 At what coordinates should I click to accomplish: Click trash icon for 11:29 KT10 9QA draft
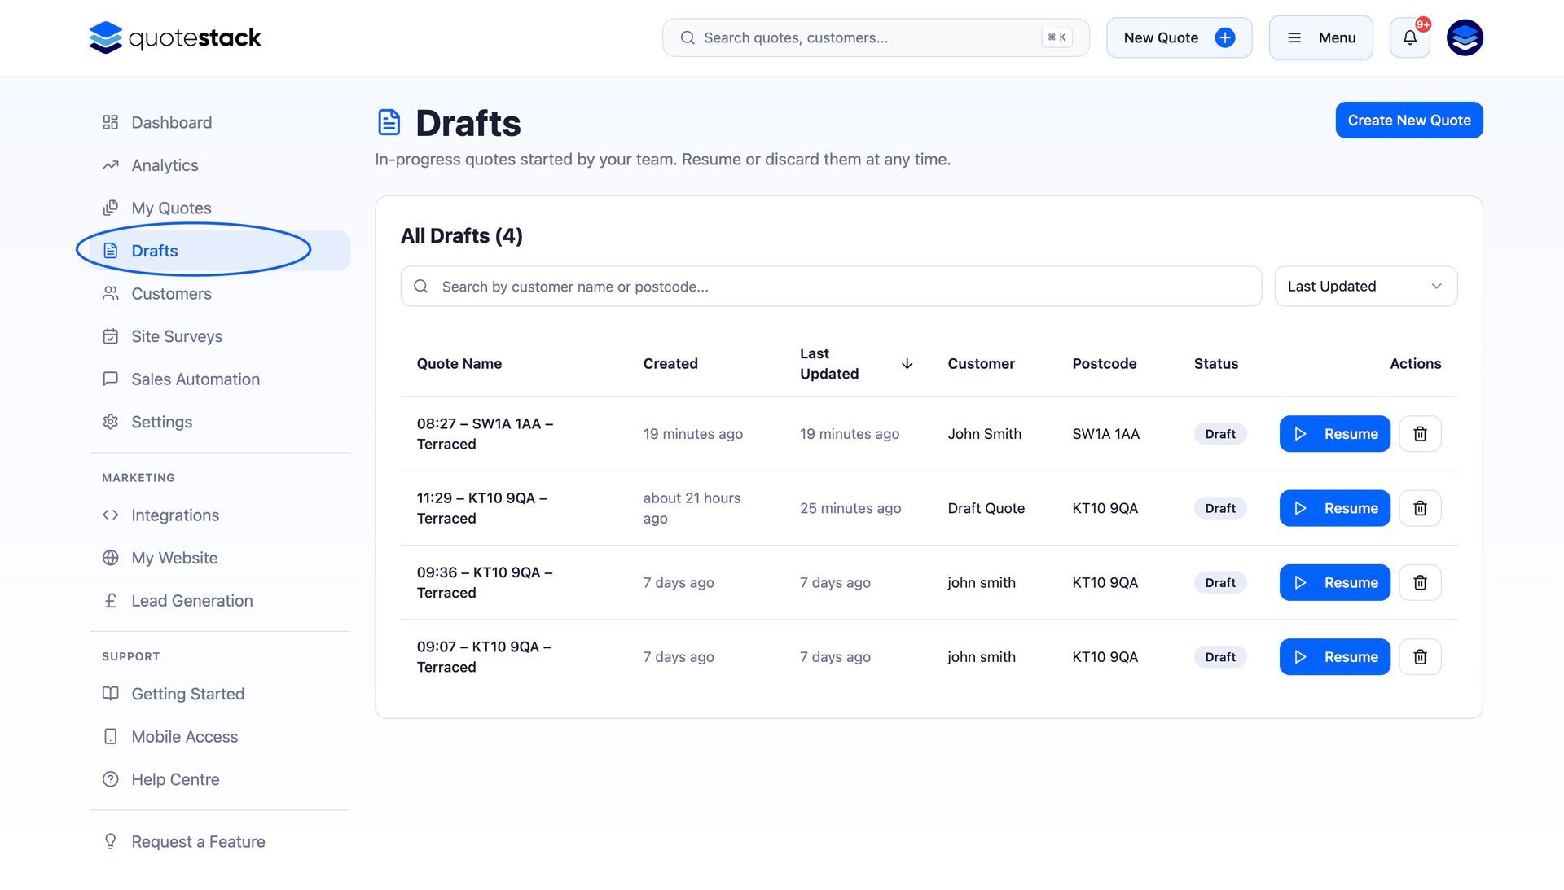[x=1419, y=508]
